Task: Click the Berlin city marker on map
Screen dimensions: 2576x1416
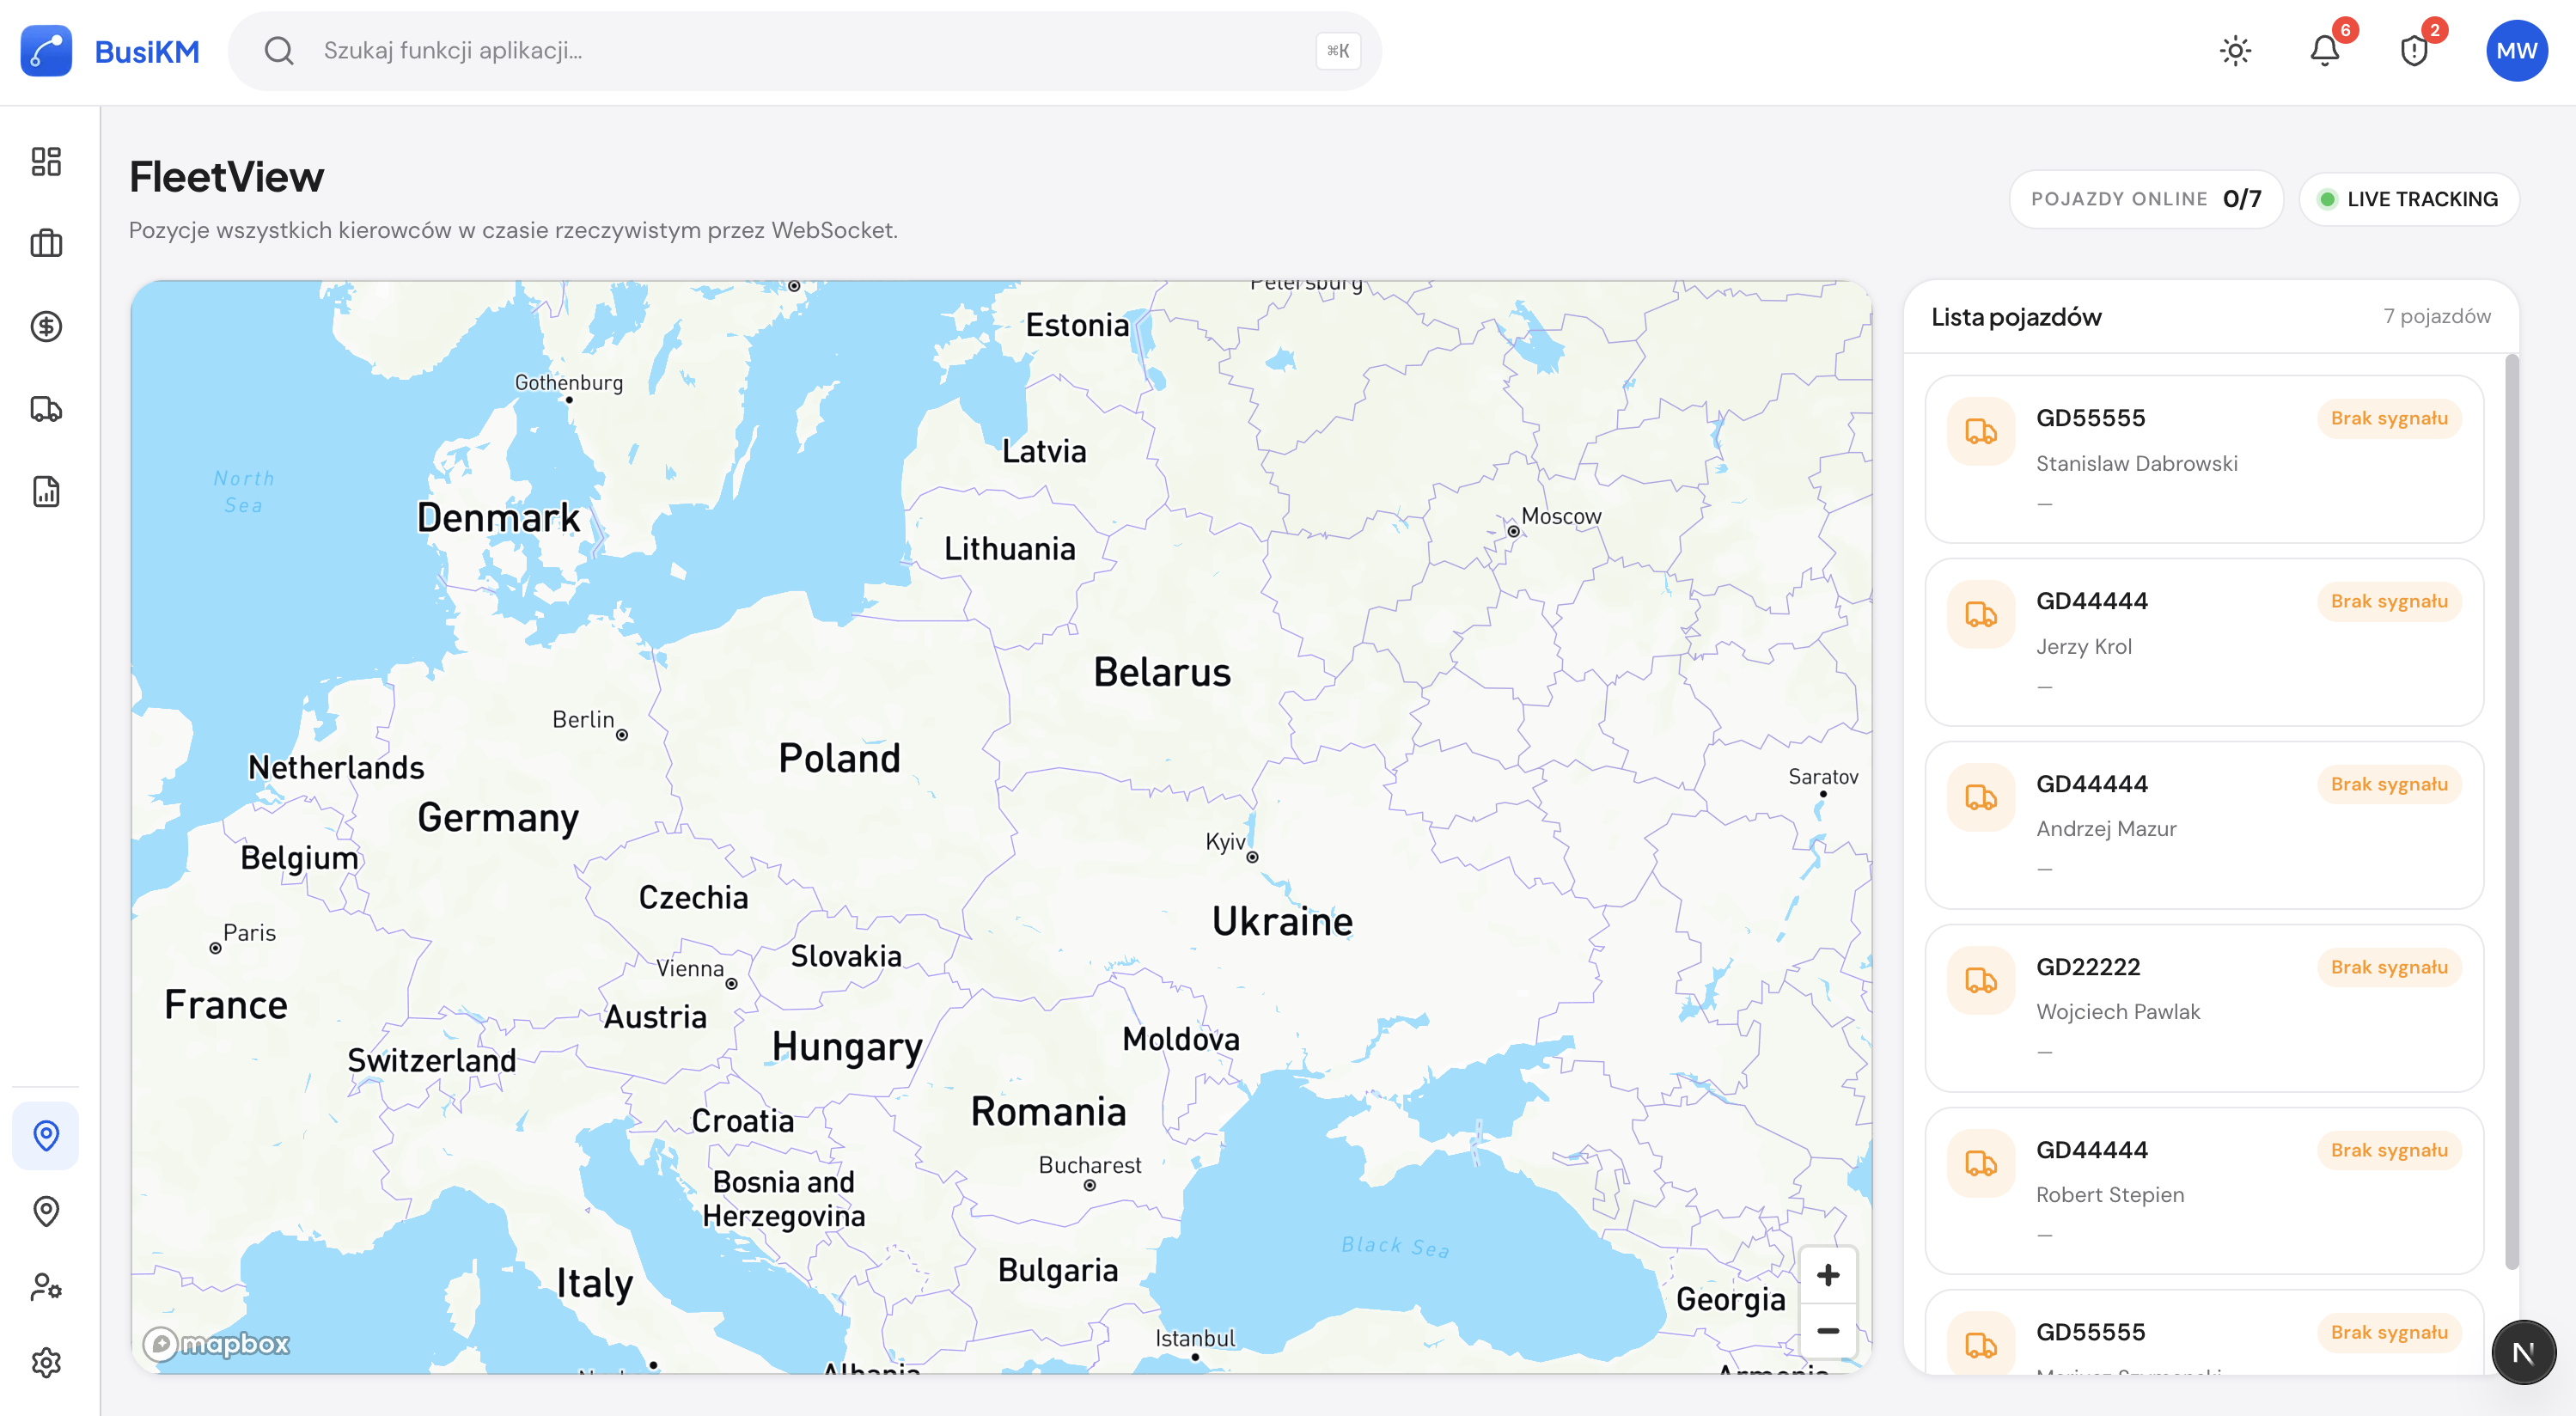Action: tap(622, 735)
